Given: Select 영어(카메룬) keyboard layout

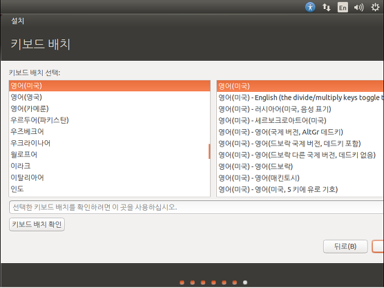Looking at the screenshot, I should 110,108.
